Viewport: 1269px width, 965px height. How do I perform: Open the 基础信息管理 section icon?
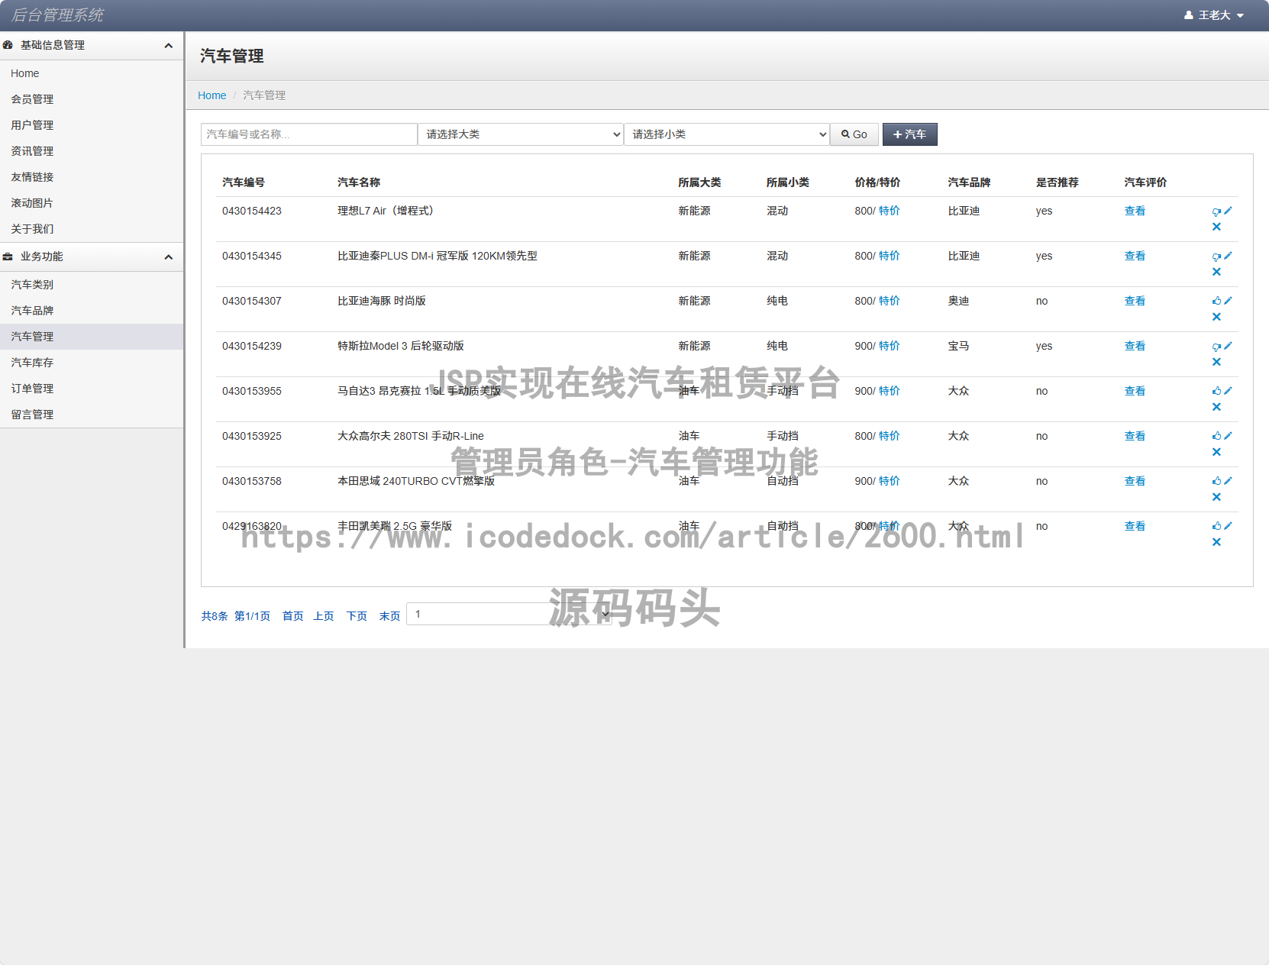8,45
